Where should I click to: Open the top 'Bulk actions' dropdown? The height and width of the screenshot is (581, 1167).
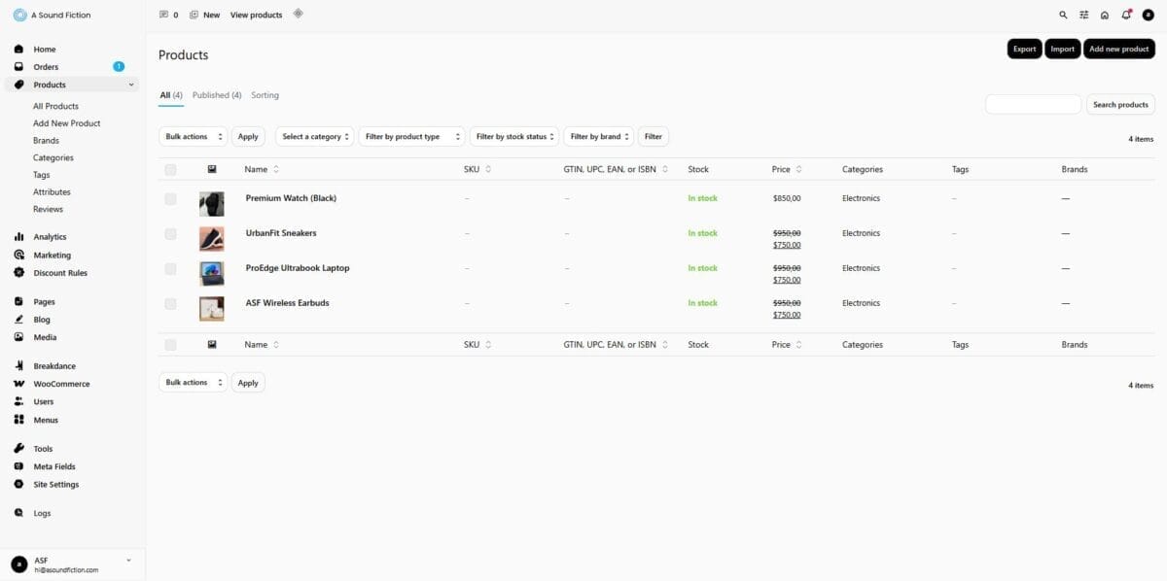[x=193, y=137]
